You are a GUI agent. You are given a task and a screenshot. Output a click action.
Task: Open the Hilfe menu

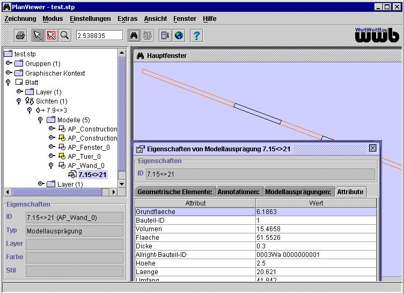point(210,19)
